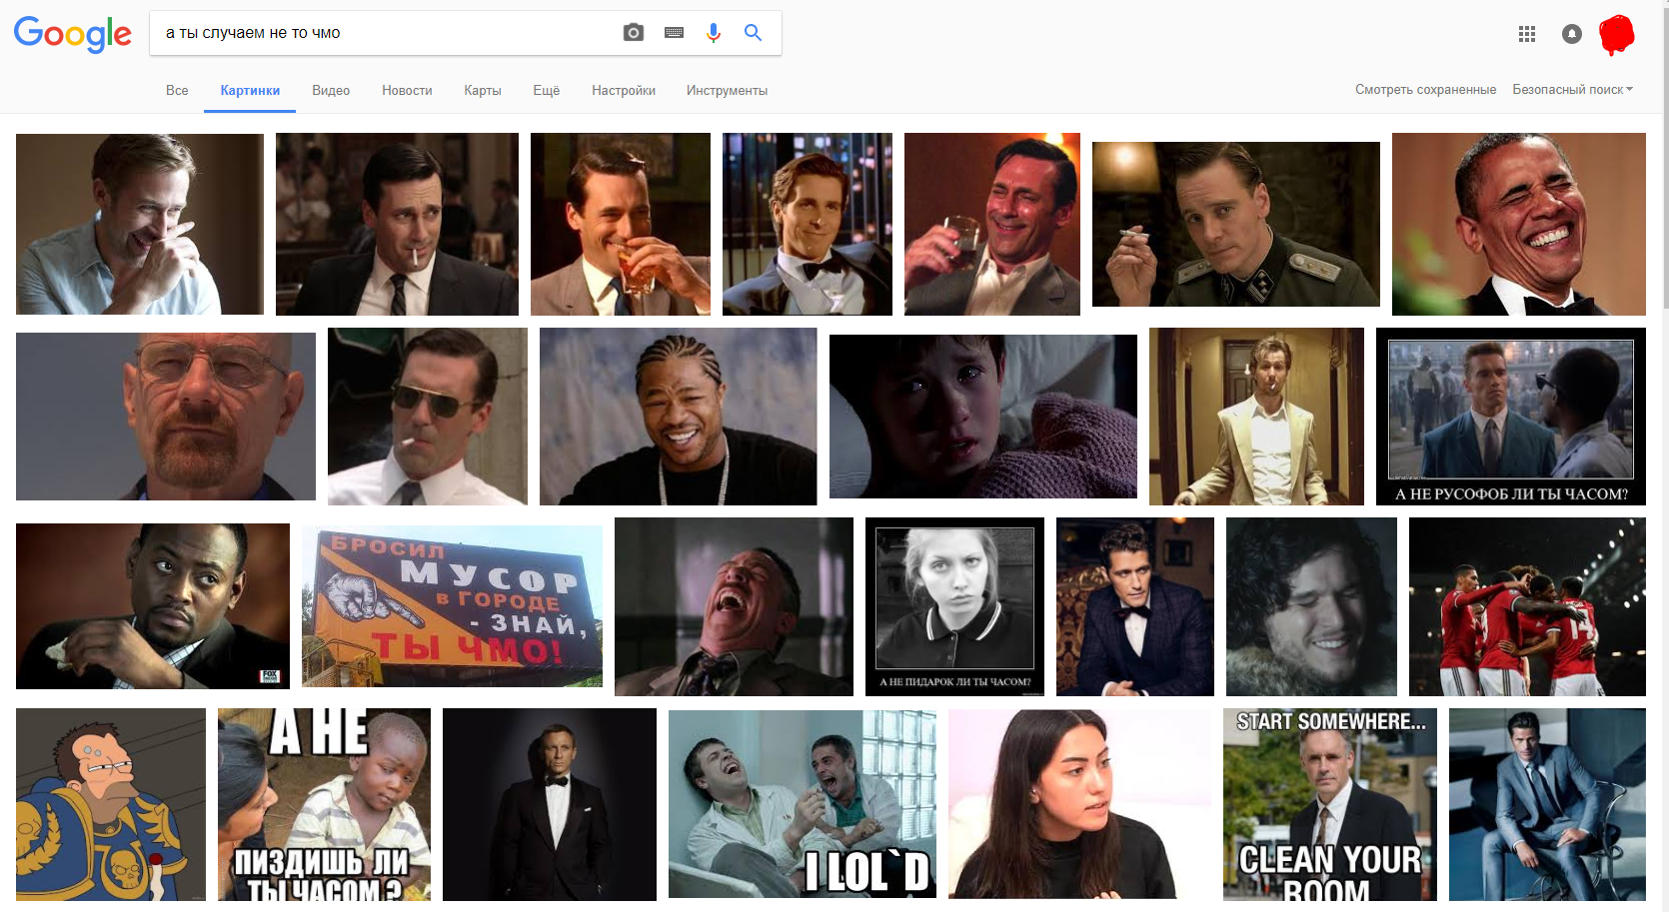Open thumbnail of bald man with glasses and goatee

point(166,416)
